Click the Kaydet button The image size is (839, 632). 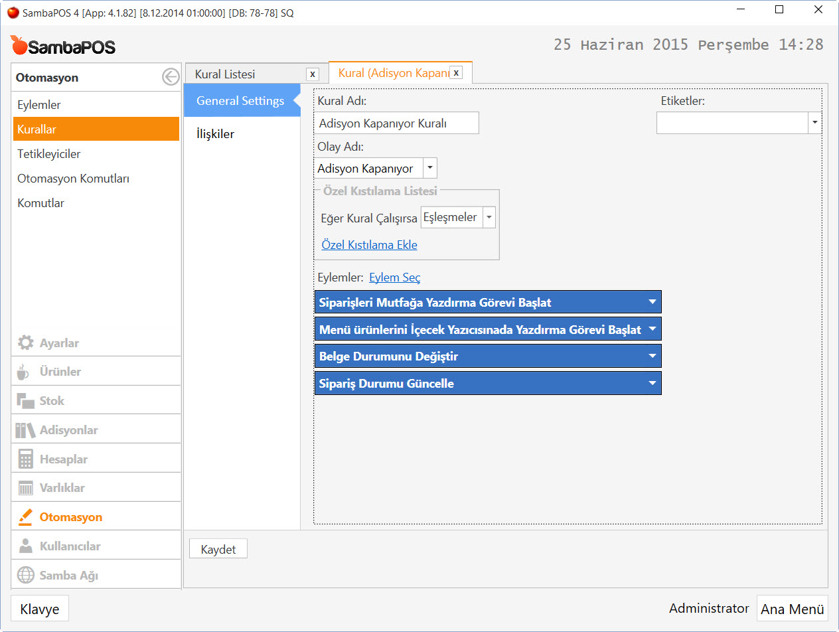[x=218, y=550]
